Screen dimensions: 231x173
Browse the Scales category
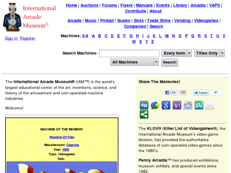124,21
